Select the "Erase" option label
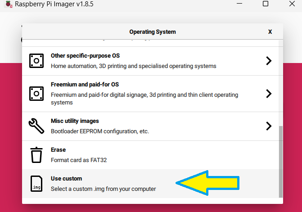The width and height of the screenshot is (302, 212). tap(58, 150)
